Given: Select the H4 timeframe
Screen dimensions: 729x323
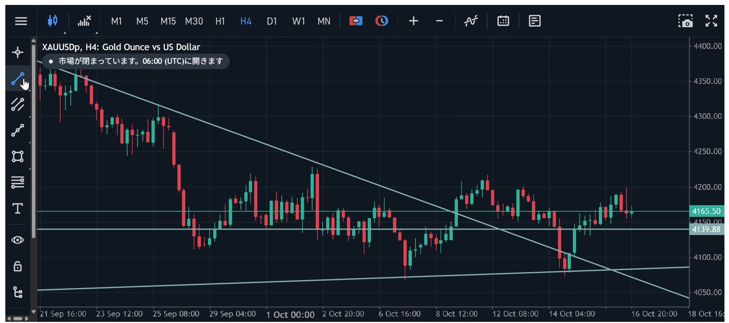Looking at the screenshot, I should [246, 21].
